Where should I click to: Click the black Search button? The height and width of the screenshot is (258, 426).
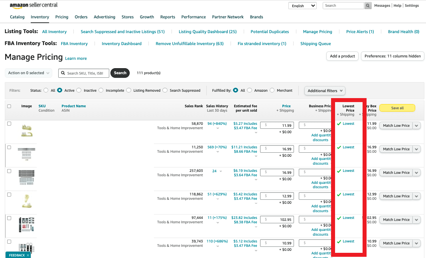120,73
